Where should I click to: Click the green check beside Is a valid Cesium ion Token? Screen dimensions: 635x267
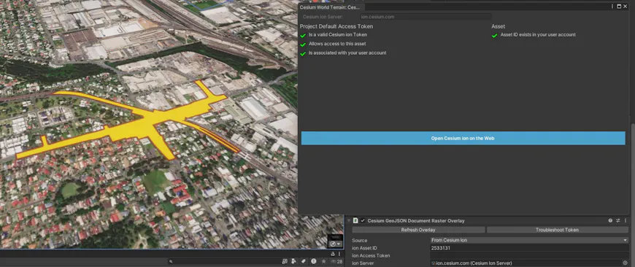point(302,36)
